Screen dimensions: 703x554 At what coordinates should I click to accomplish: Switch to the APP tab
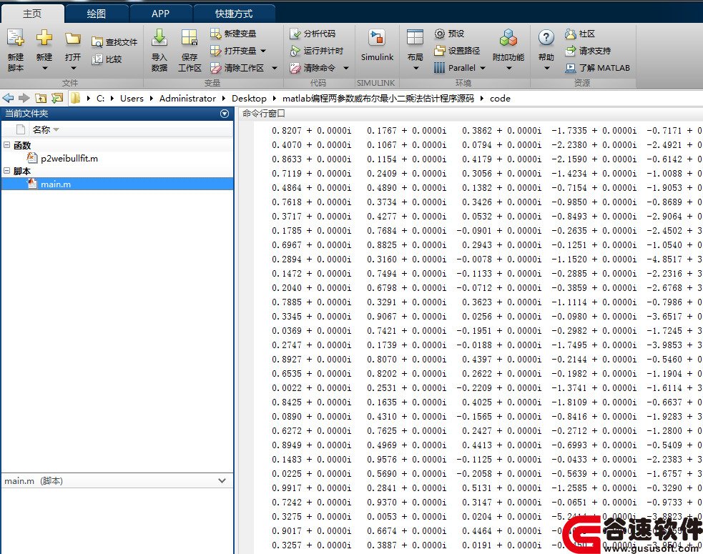pos(160,14)
